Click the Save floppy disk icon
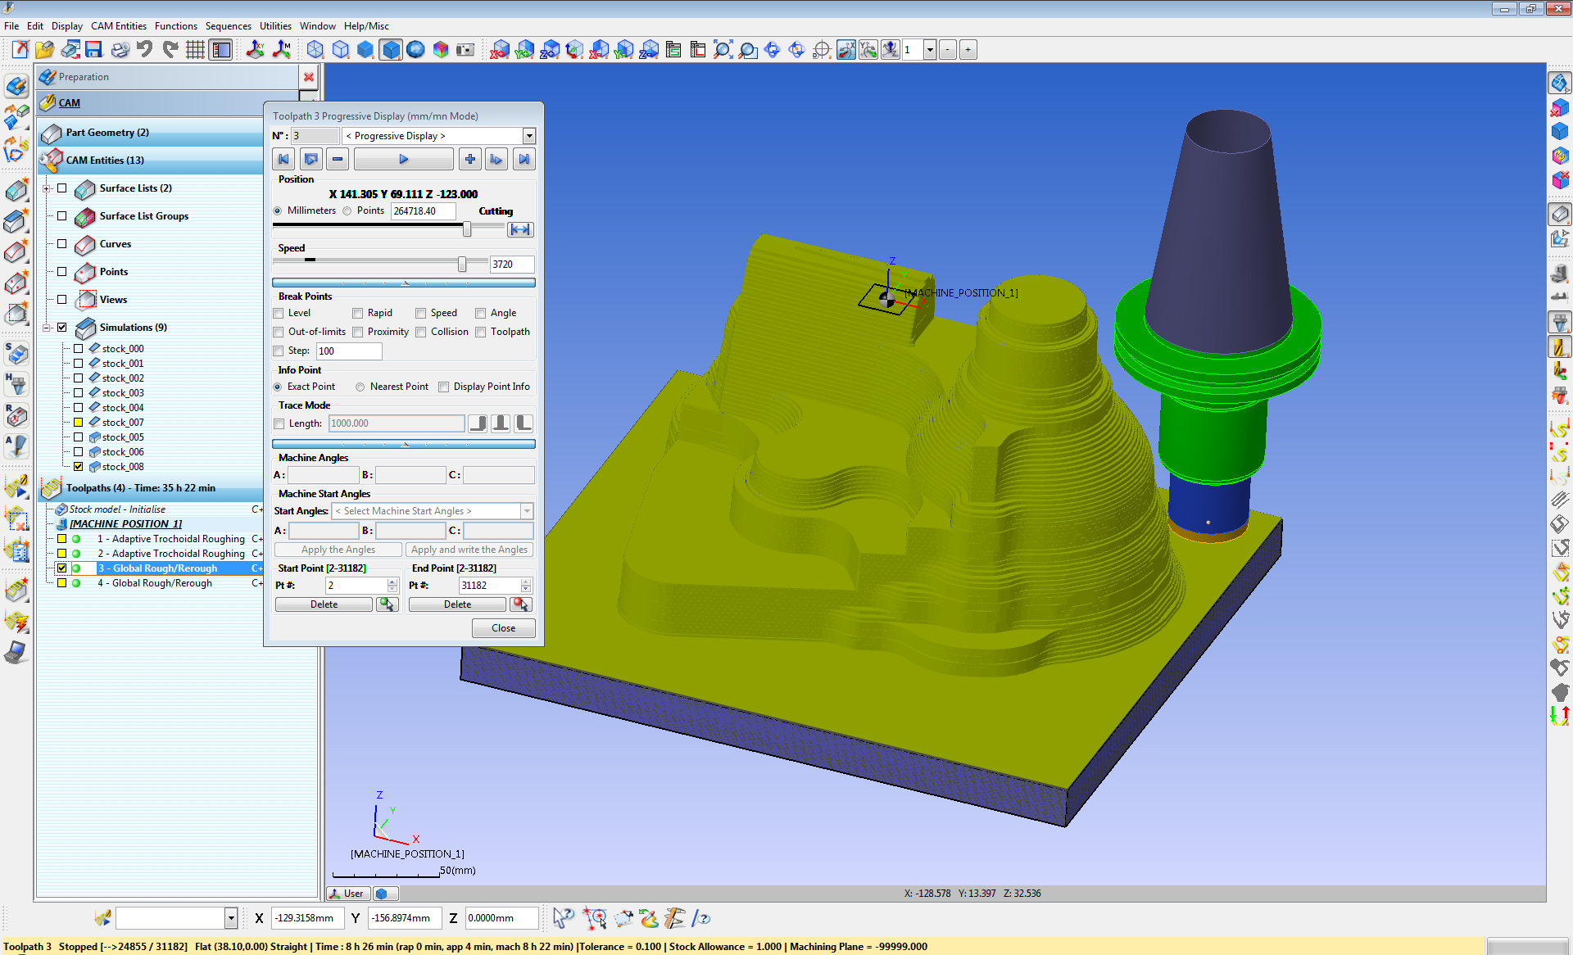The height and width of the screenshot is (955, 1573). tap(93, 50)
